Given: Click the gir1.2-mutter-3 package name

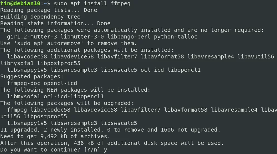Looking at the screenshot, I should point(32,37).
